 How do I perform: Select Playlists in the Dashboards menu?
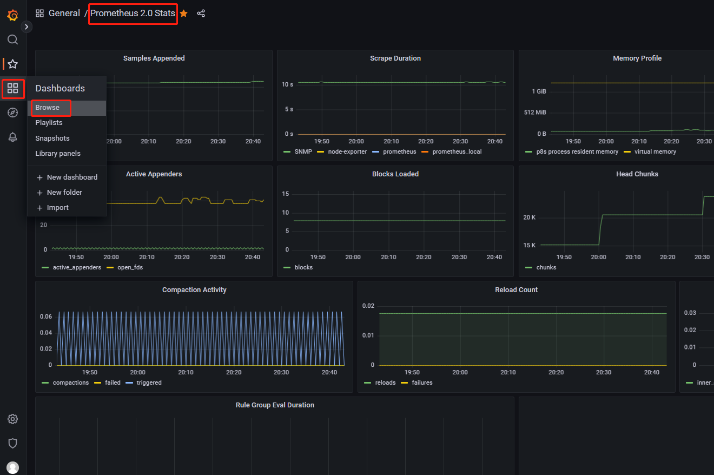pos(67,123)
